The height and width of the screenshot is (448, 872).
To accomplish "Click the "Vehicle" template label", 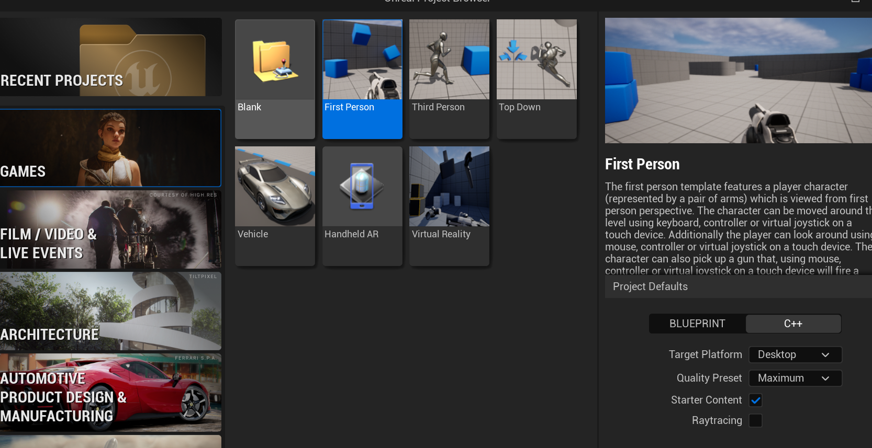I will [x=253, y=234].
